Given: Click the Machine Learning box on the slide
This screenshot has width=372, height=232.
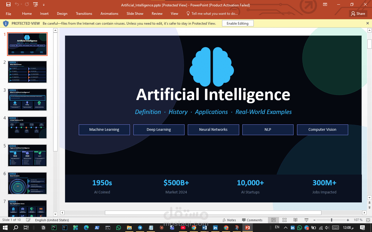Looking at the screenshot, I should [x=104, y=130].
